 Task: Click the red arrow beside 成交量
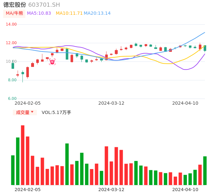click(x=32, y=112)
